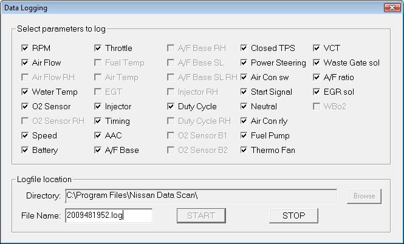Disable the Fuel Pump checkbox
404x244 pixels.
point(244,135)
